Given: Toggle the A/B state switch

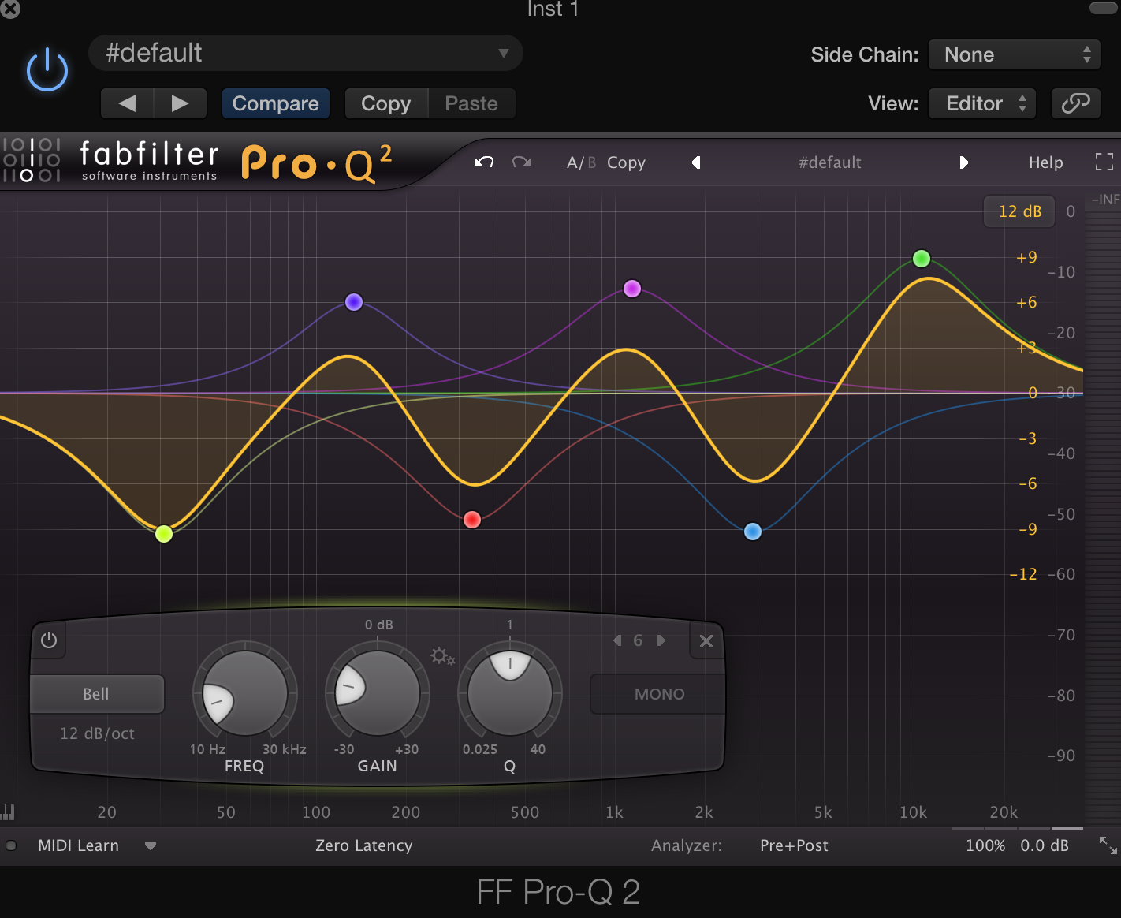Looking at the screenshot, I should [582, 162].
